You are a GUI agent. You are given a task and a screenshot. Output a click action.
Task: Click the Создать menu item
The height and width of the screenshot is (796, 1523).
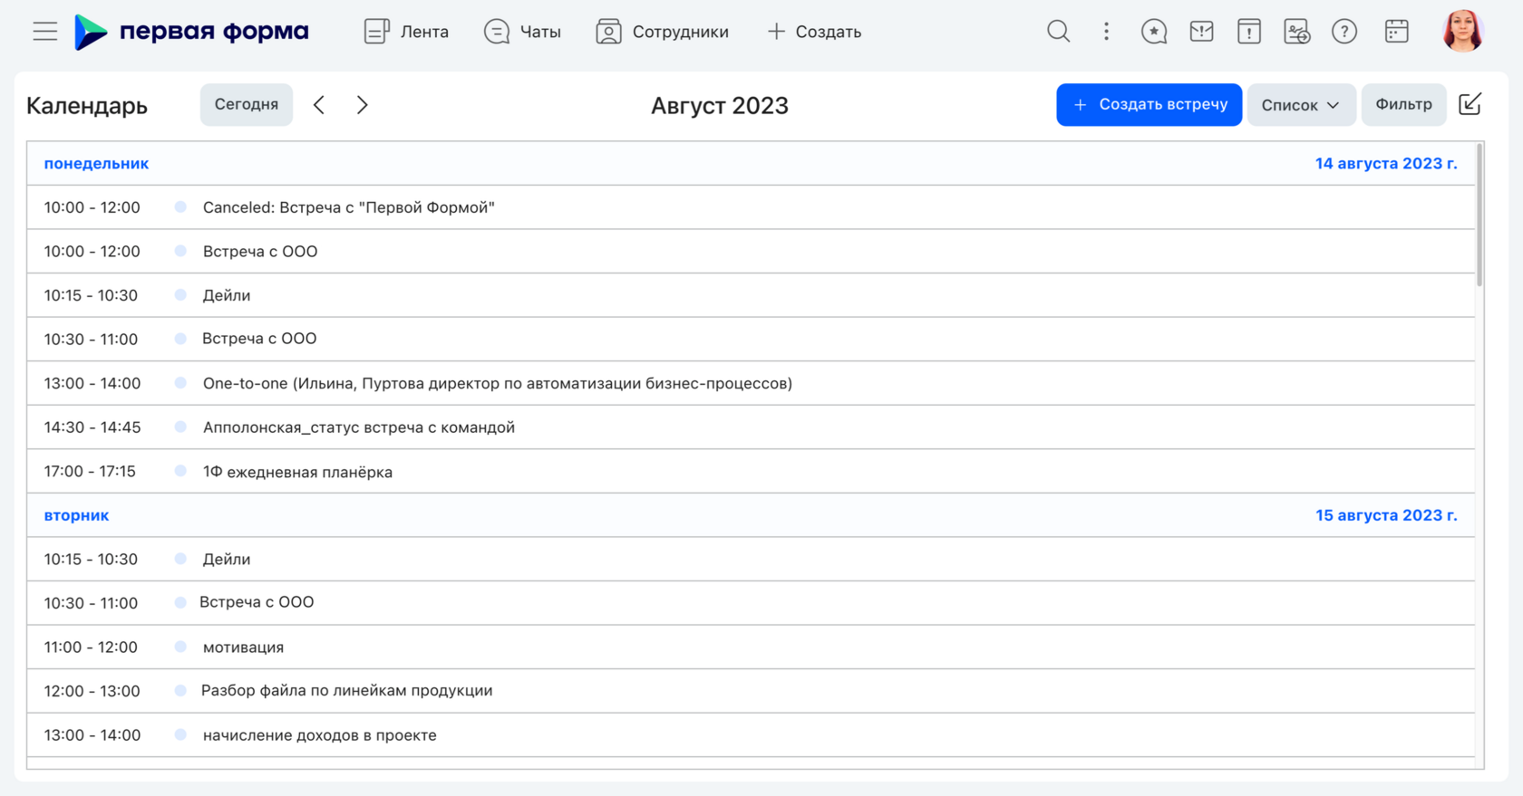[814, 32]
